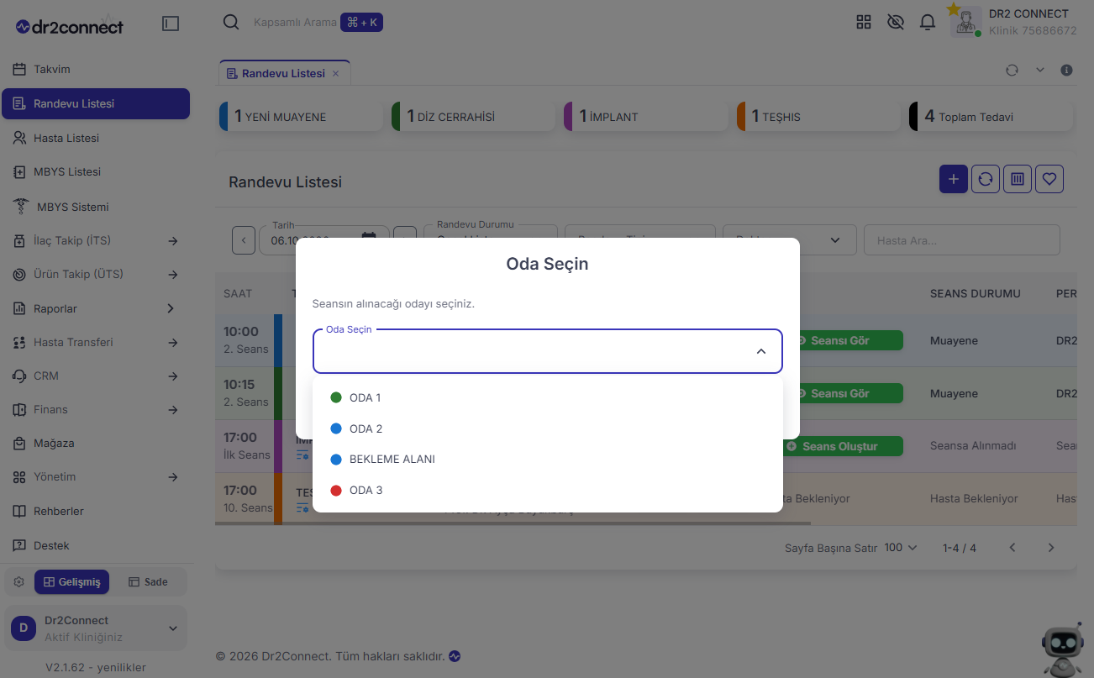The width and height of the screenshot is (1094, 678).
Task: Open the sidebar settings gear
Action: 18,582
